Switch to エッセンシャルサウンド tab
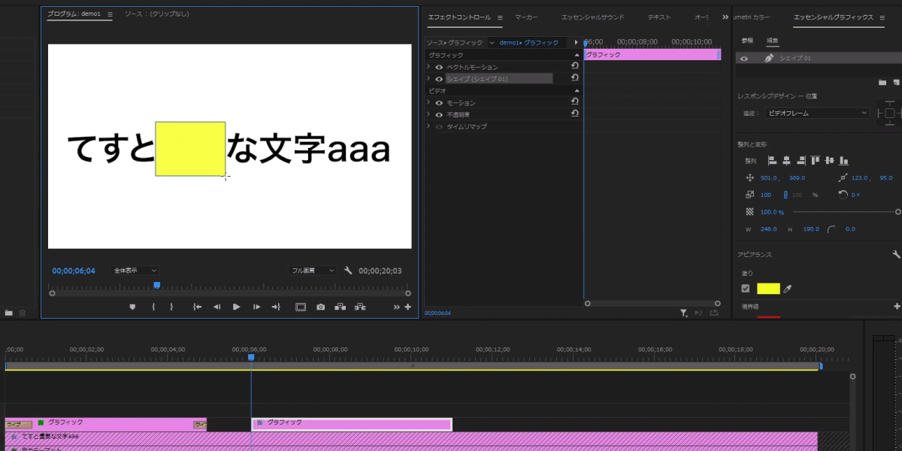902x451 pixels. pos(593,17)
